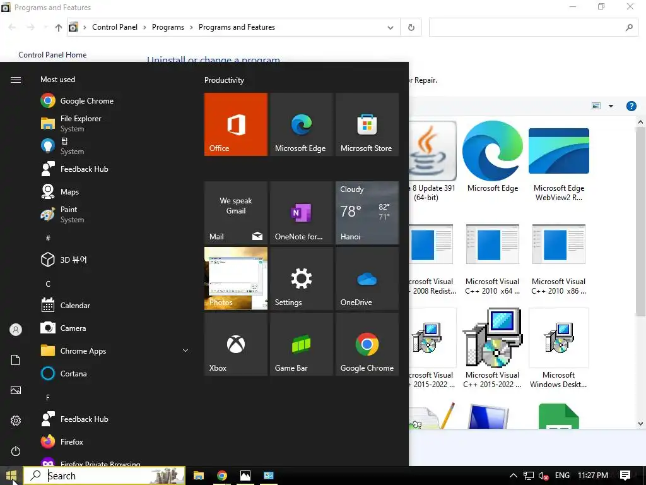Click the F letter section header
Viewport: 646px width, 485px height.
(48, 398)
